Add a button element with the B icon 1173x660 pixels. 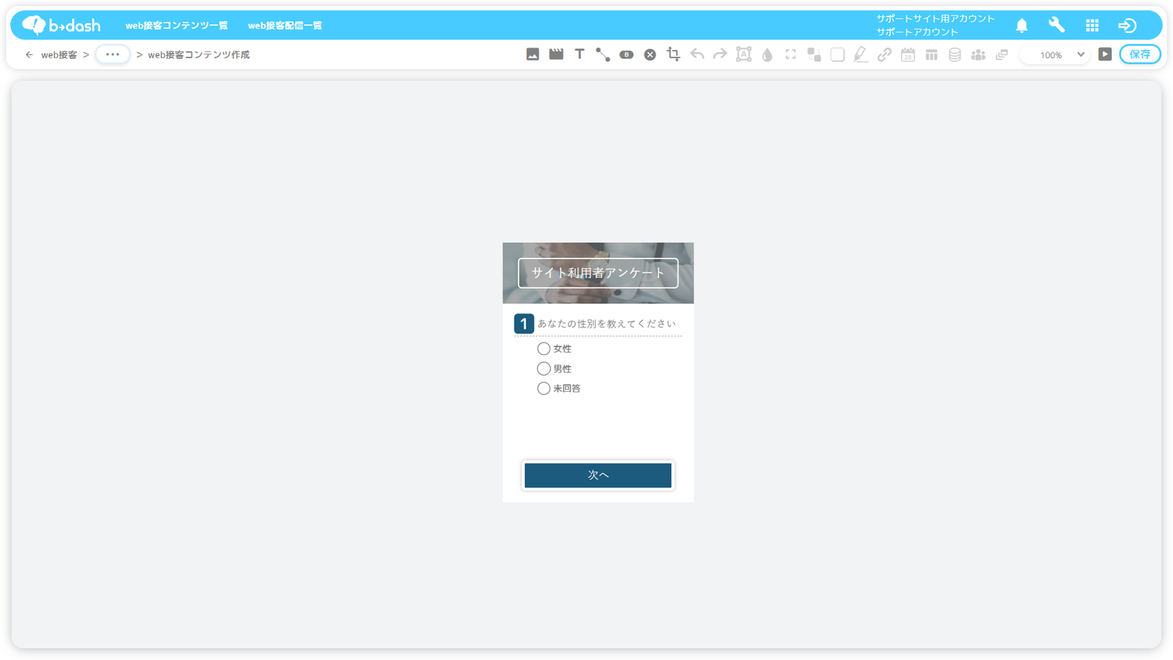pos(626,55)
